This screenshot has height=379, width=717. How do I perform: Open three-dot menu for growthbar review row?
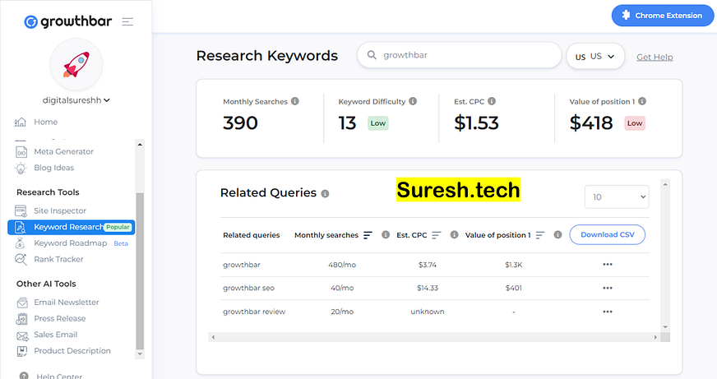click(x=608, y=312)
